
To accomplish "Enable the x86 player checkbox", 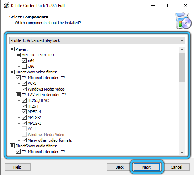I will [x=24, y=66].
